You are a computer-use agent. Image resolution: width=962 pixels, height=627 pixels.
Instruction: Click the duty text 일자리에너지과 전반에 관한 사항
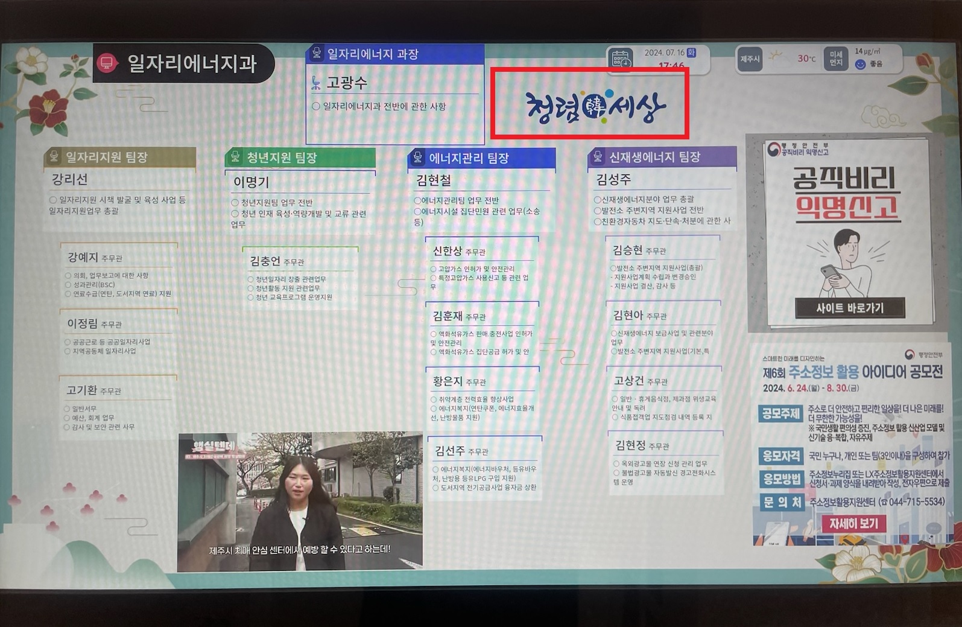click(384, 106)
